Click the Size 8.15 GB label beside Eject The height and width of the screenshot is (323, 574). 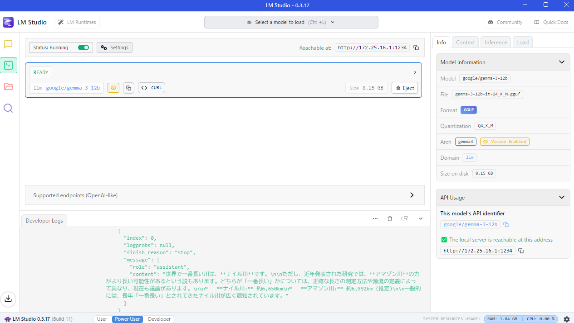pos(366,88)
